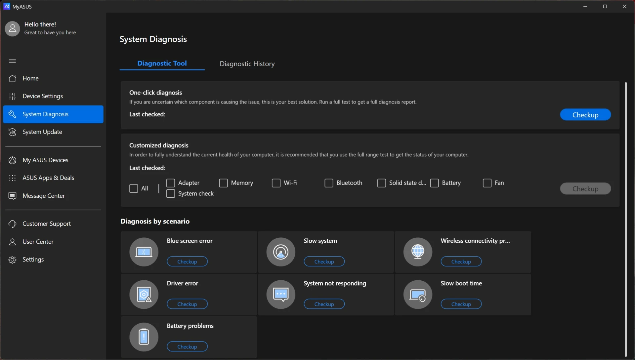This screenshot has width=635, height=360.
Task: Open Customer Support label
Action: pos(47,224)
